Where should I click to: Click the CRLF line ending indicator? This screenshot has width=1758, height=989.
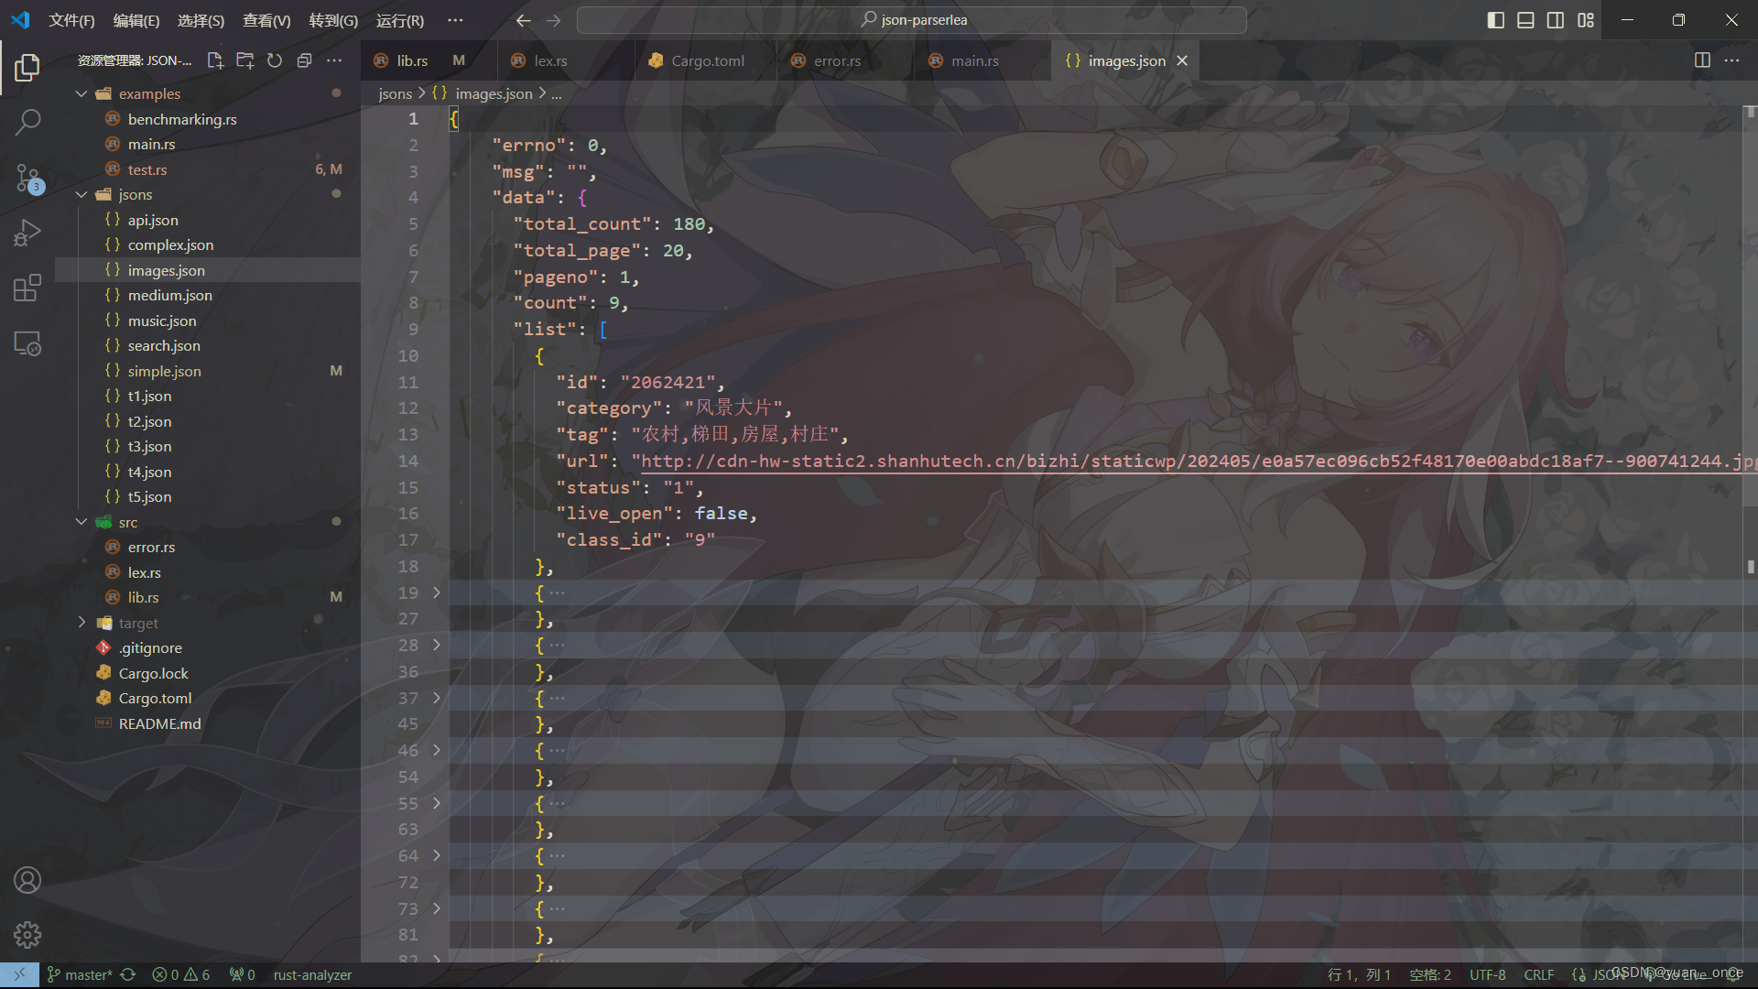1539,974
